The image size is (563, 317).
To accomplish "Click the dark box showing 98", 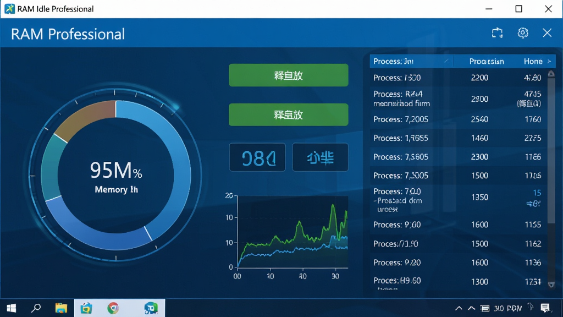I will [257, 157].
